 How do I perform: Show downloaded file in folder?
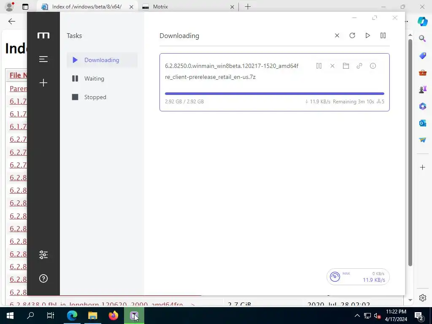pyautogui.click(x=346, y=66)
